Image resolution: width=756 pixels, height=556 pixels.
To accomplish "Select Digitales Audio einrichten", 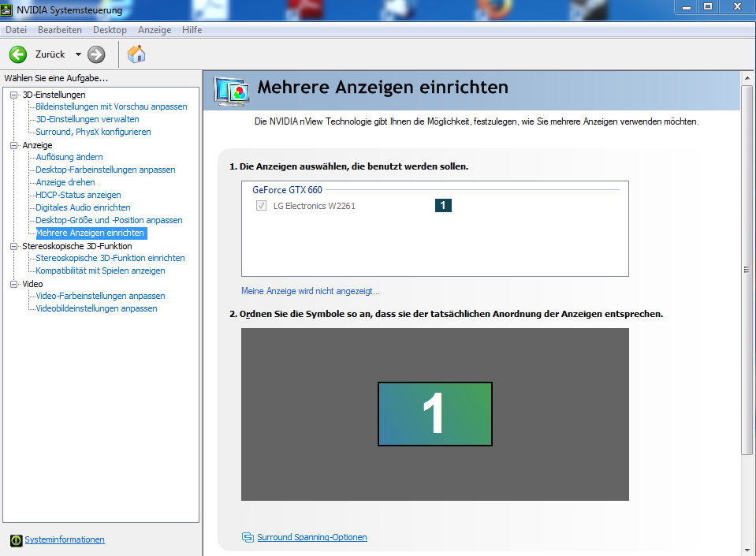I will (x=83, y=207).
